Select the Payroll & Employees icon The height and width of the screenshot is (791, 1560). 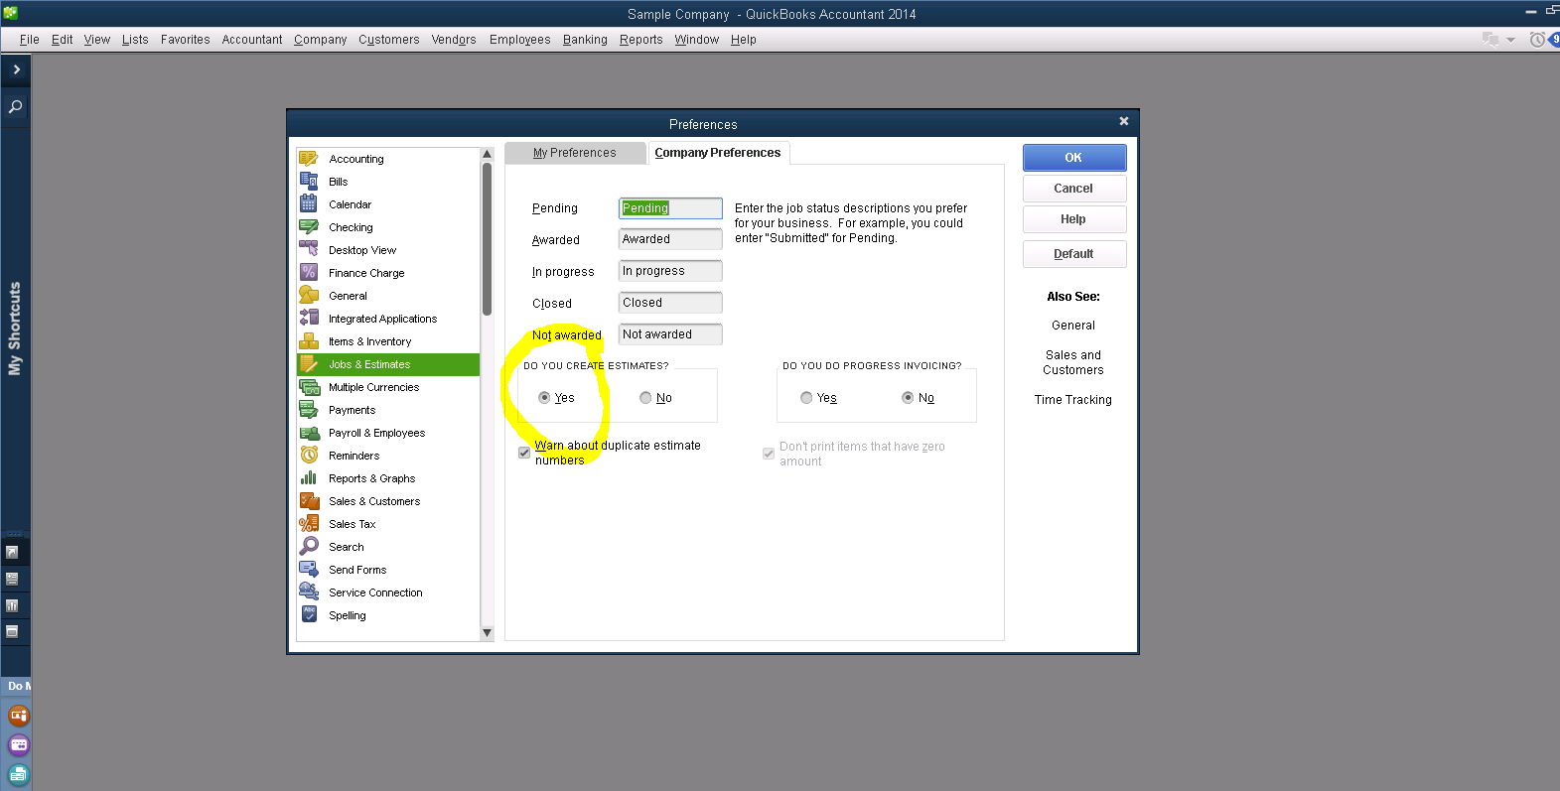[309, 433]
